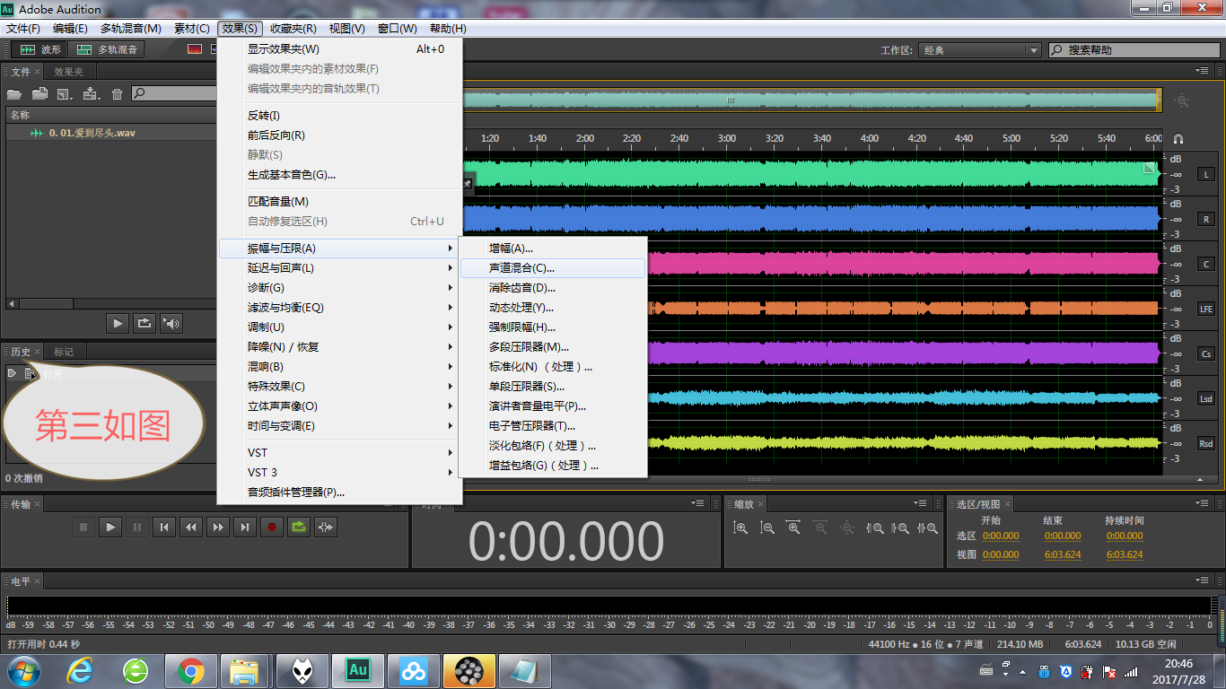Open Google Chrome from the taskbar

pyautogui.click(x=190, y=670)
